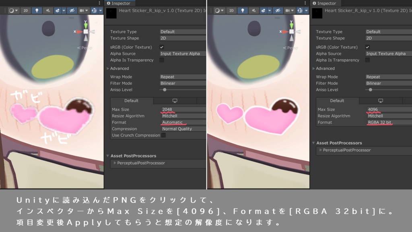
Task: Toggle scene audio icon in right scene toolbar
Action: 253,10
